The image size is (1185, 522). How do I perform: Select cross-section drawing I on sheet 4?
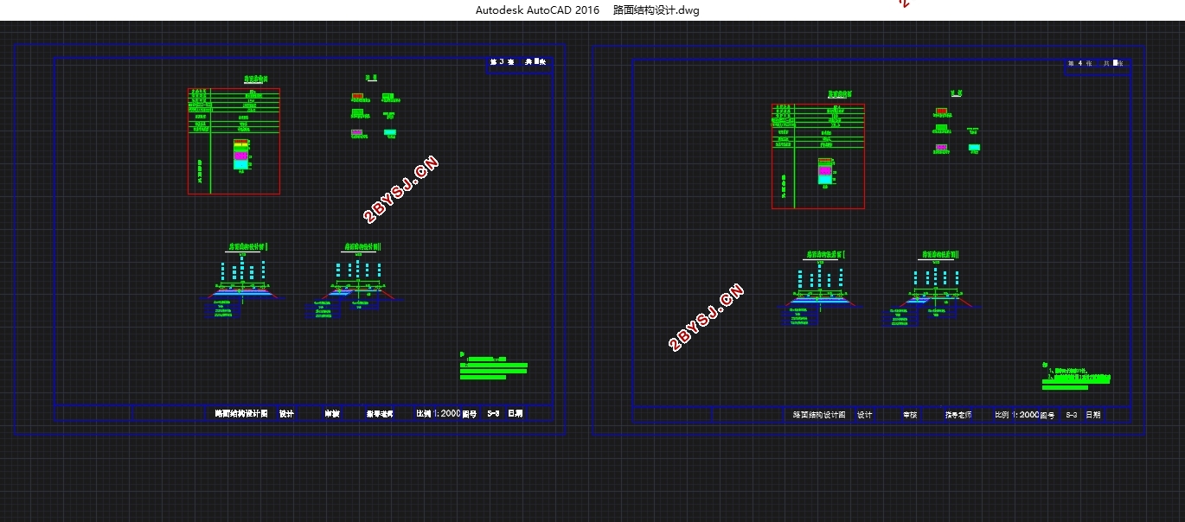[818, 290]
